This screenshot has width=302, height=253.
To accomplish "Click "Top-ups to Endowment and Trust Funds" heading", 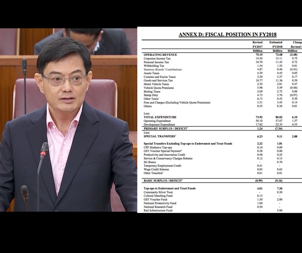I will click(169, 188).
